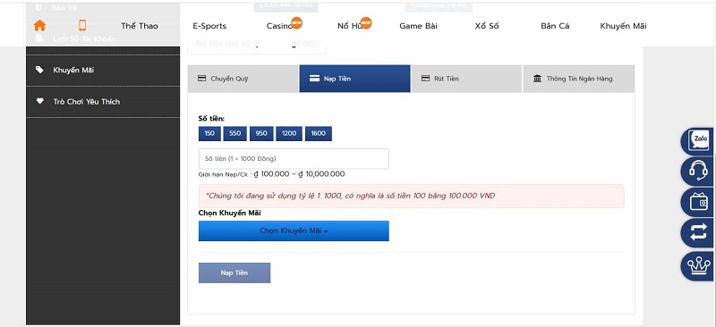The image size is (716, 327).
Task: Open Thể Thao menu
Action: tap(140, 26)
